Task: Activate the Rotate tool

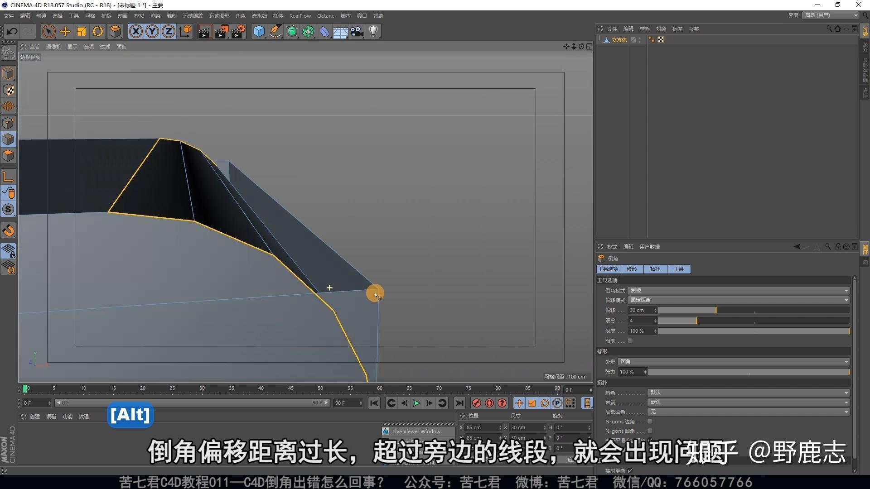Action: tap(98, 31)
